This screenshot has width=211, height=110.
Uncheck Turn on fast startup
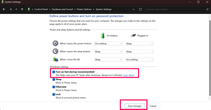(x=54, y=72)
